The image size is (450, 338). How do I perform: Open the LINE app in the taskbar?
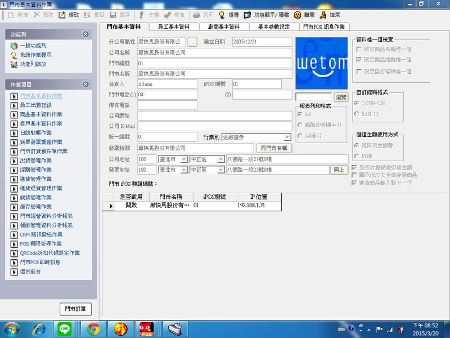(x=65, y=329)
